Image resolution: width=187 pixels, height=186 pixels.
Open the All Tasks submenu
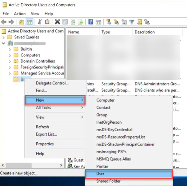tap(55, 108)
